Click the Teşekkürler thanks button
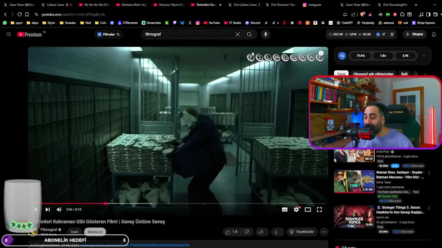Screen dimensions: 442x248 click(x=301, y=232)
